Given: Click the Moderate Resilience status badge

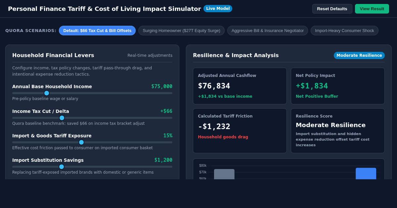Looking at the screenshot, I should tap(359, 55).
